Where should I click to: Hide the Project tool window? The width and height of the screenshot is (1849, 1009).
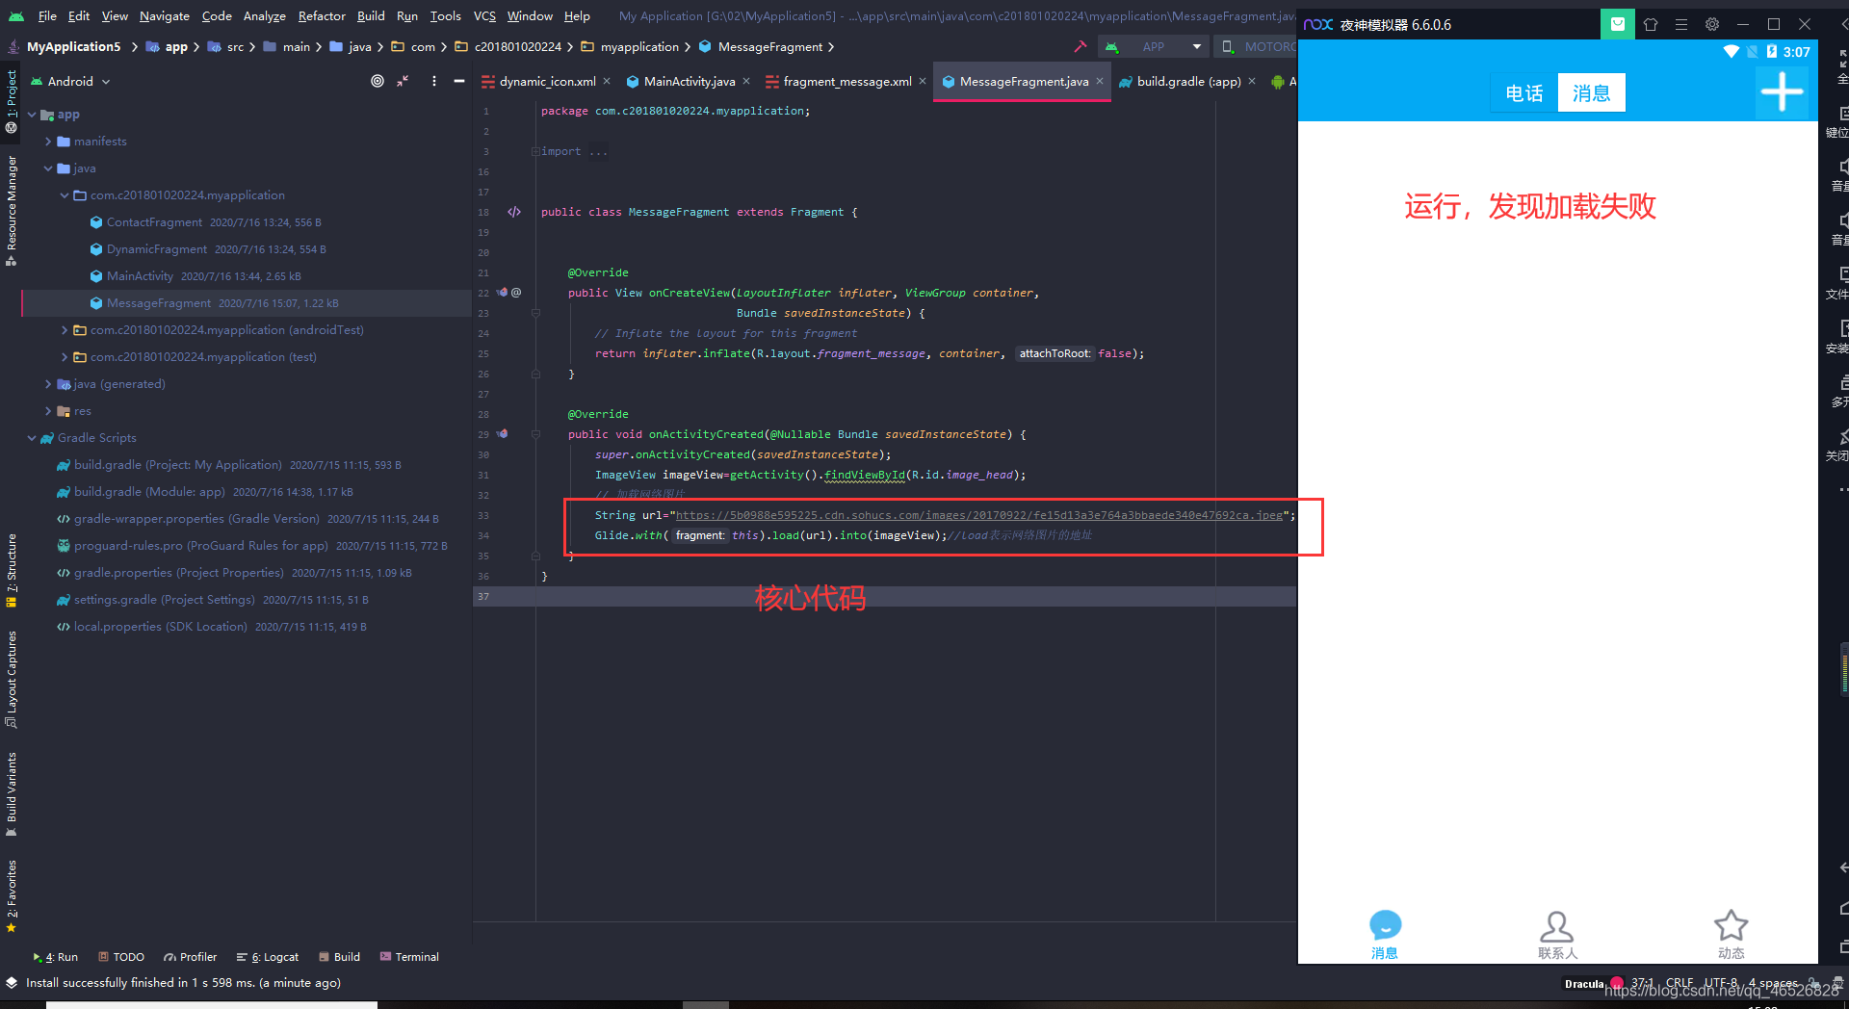(x=459, y=81)
